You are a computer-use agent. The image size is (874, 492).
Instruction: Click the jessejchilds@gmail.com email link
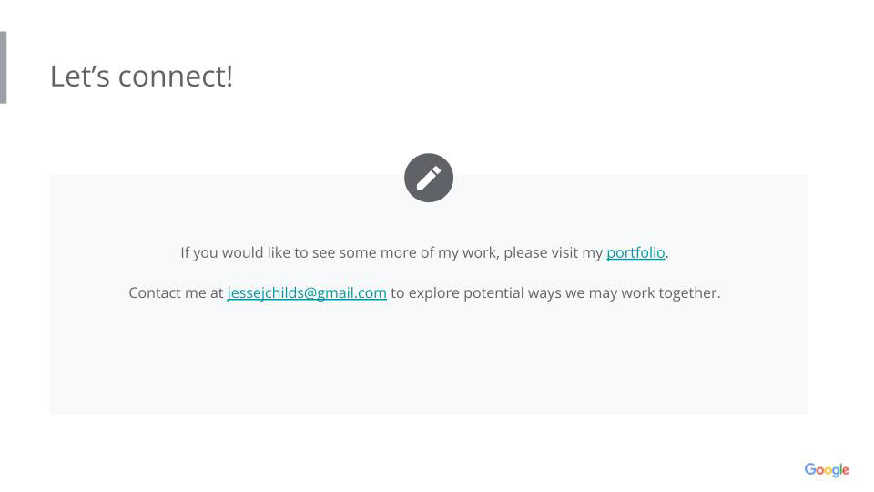(307, 292)
